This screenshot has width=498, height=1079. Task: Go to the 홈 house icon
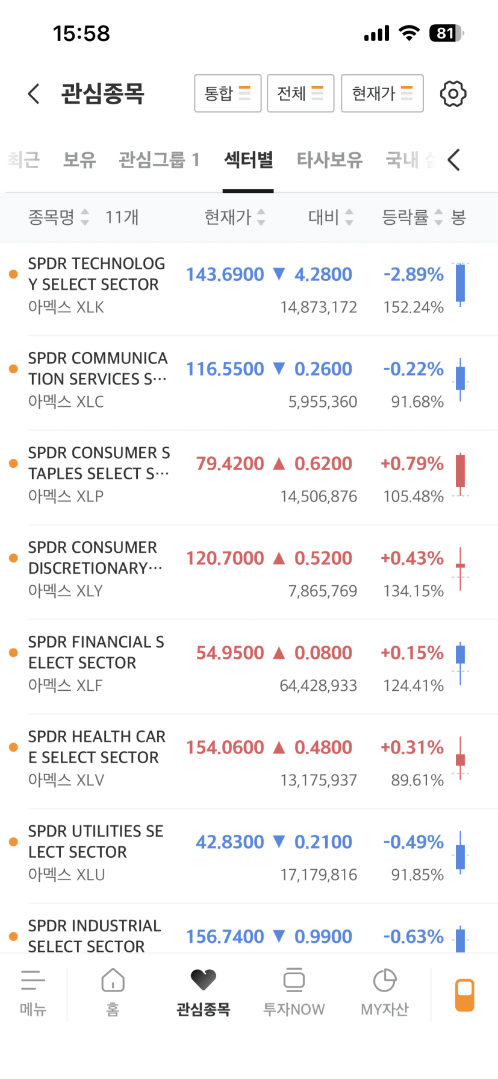click(x=113, y=981)
